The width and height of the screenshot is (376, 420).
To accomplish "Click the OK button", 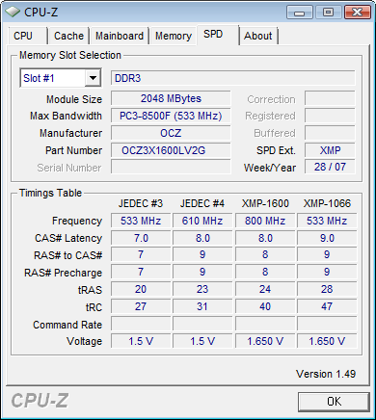I will [x=334, y=402].
